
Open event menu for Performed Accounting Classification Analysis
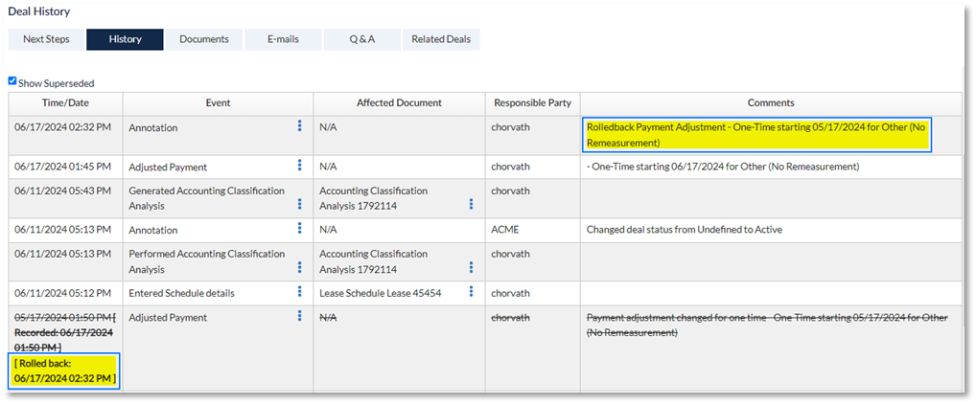299,267
